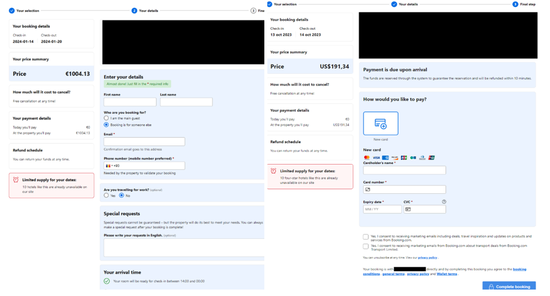Image resolution: width=550 pixels, height=296 pixels.
Task: Click the price €1004.13 in price summary
Action: point(77,74)
